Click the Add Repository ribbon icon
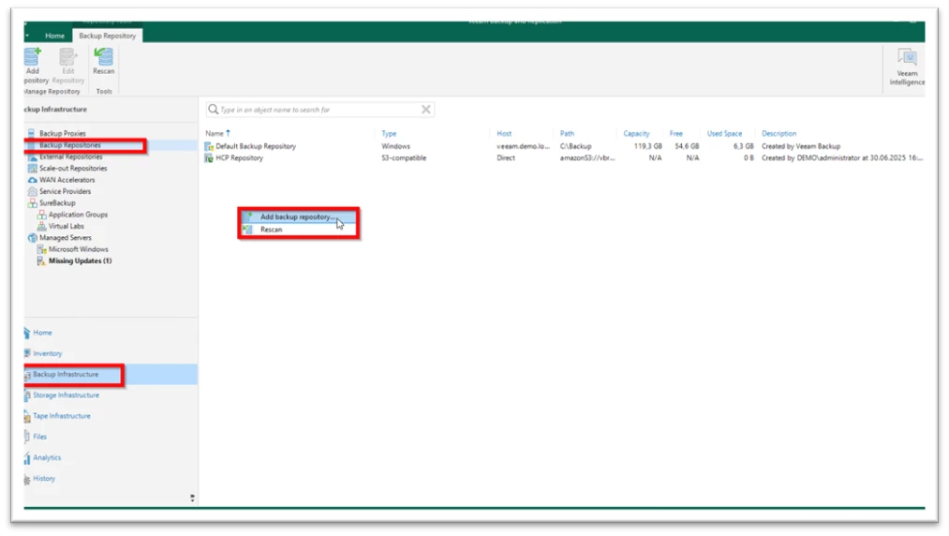The image size is (949, 536). pyautogui.click(x=33, y=58)
